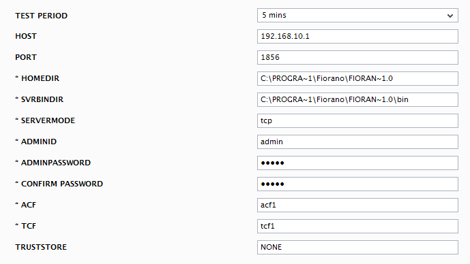
Task: Click the TEST PERIOD label text
Action: (x=42, y=16)
